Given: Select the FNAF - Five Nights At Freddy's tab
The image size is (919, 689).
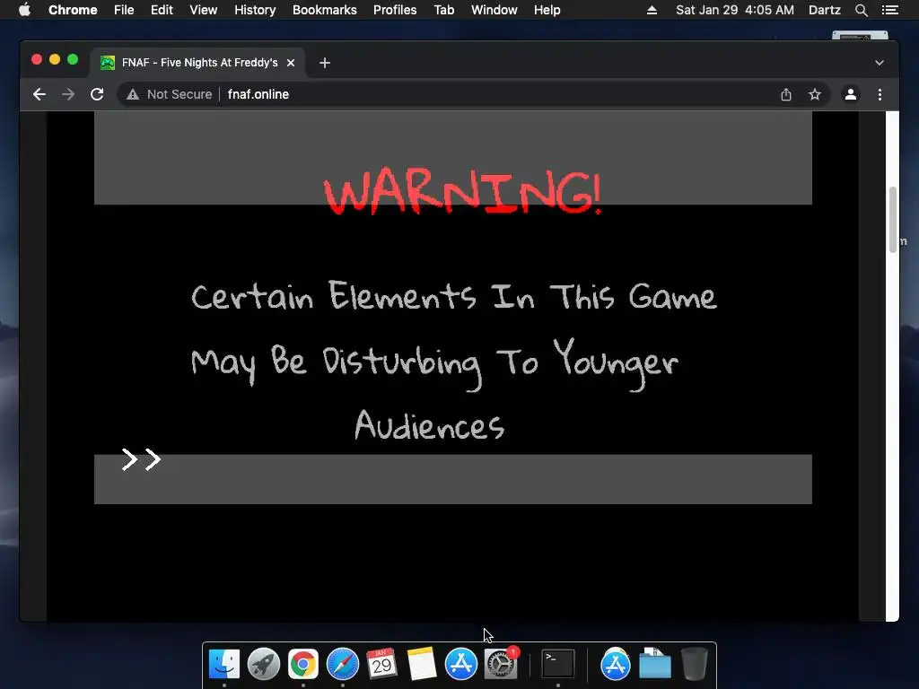Looking at the screenshot, I should 197,63.
